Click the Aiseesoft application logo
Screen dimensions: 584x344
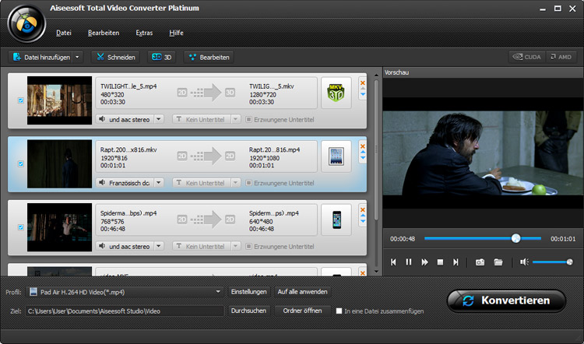[26, 24]
